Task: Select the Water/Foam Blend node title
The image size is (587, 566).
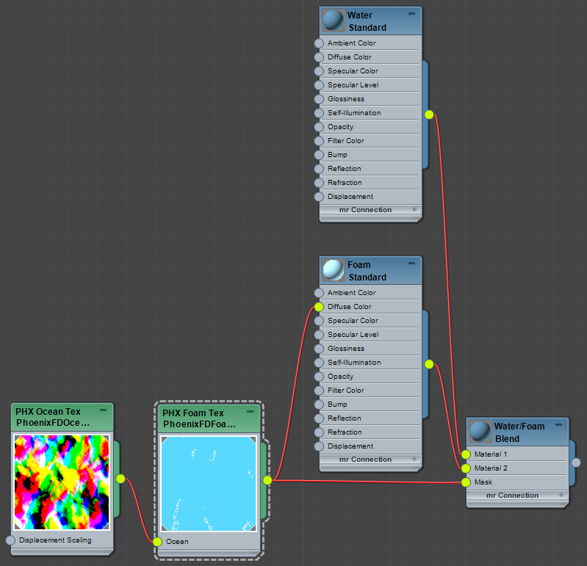Action: pyautogui.click(x=519, y=432)
